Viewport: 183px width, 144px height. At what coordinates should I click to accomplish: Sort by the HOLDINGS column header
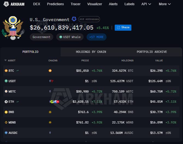[128, 61]
